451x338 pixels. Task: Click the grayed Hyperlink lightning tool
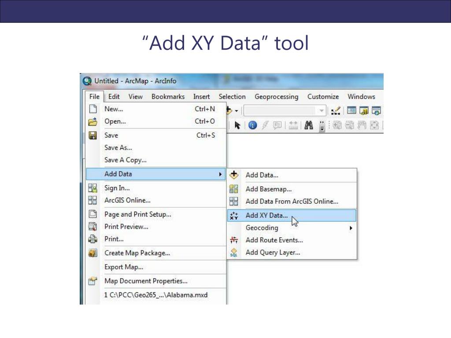coord(265,125)
